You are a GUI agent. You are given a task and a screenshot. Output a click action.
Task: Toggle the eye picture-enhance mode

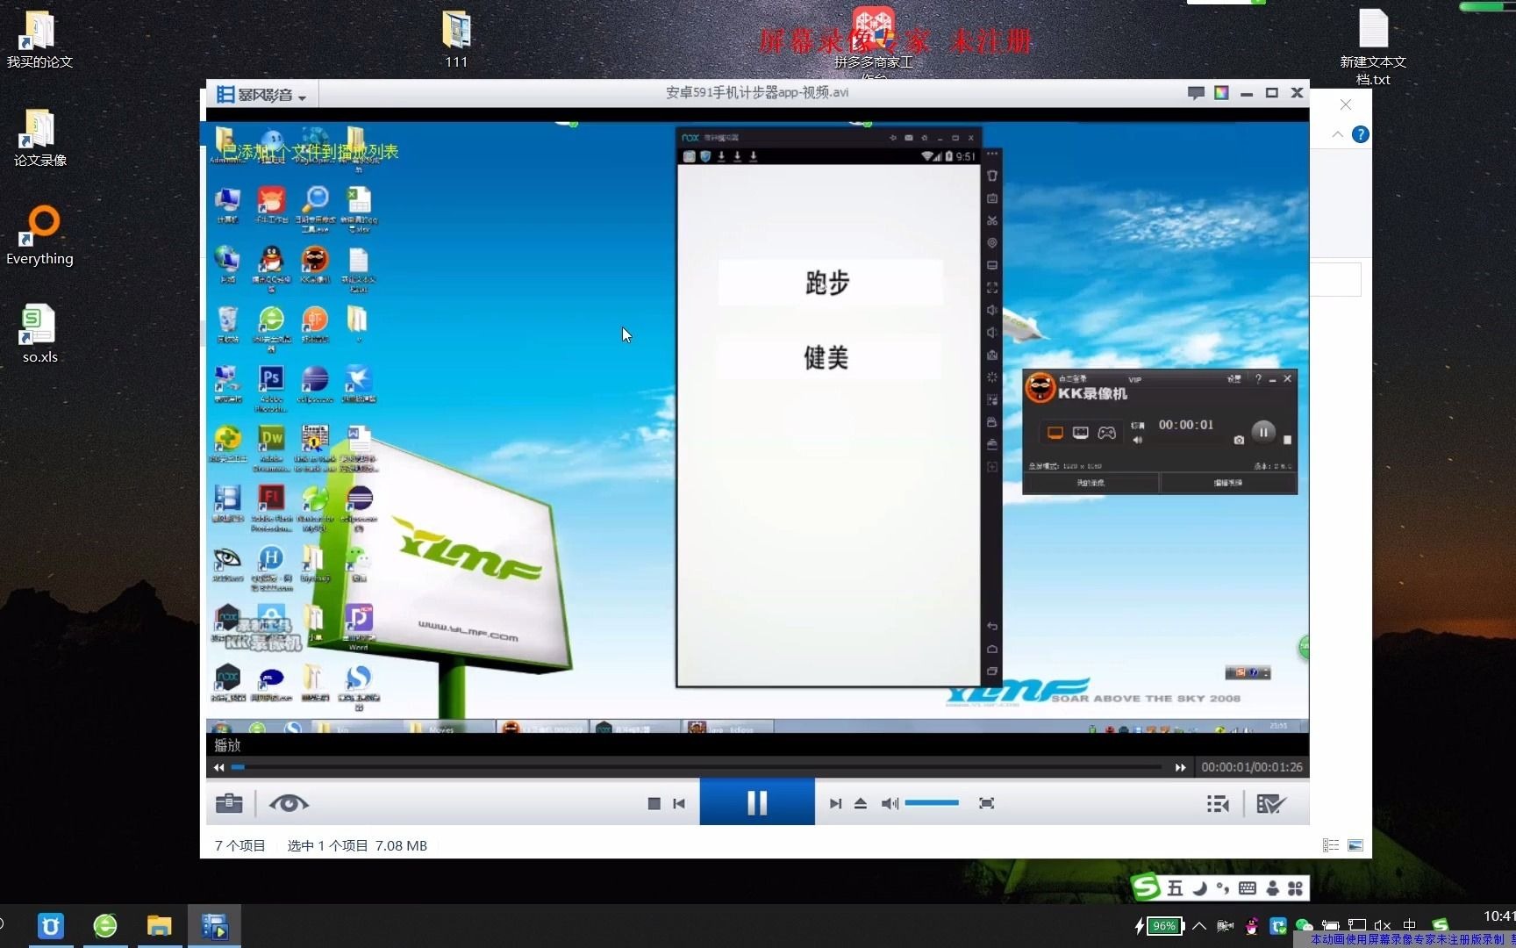[x=289, y=803]
